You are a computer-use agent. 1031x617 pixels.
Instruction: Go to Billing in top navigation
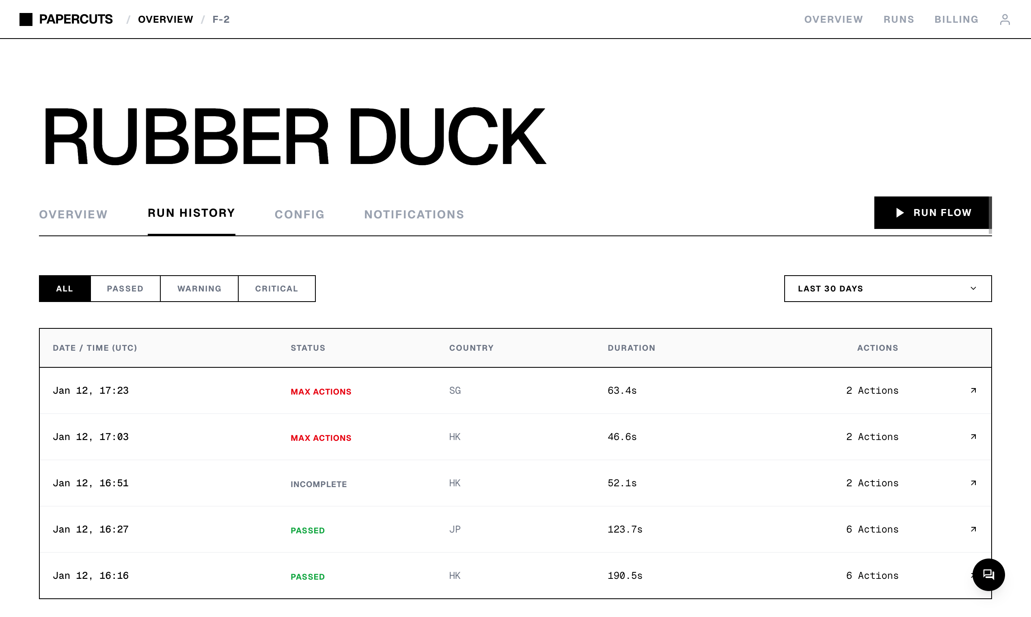tap(956, 19)
